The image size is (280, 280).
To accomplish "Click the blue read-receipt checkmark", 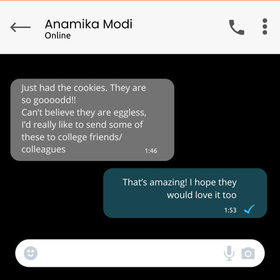I will (249, 209).
